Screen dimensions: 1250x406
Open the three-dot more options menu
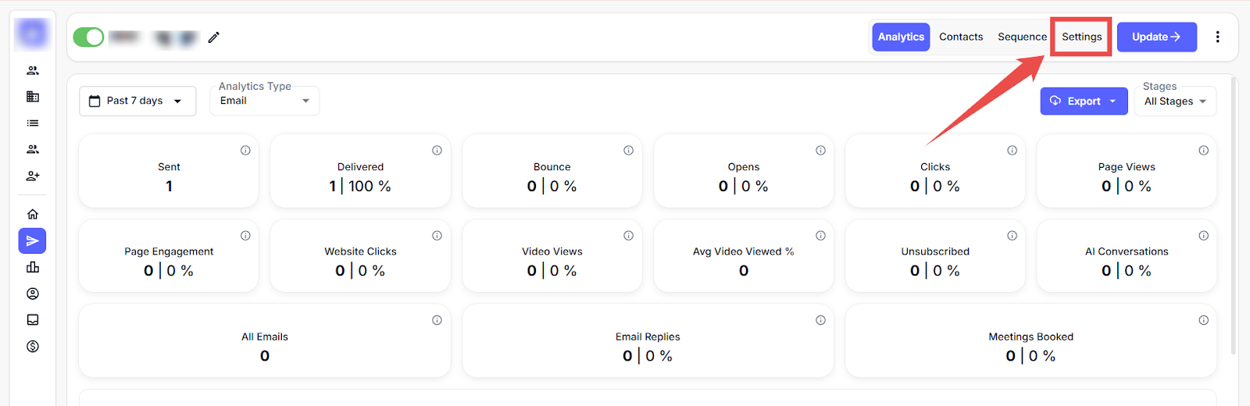click(1217, 37)
